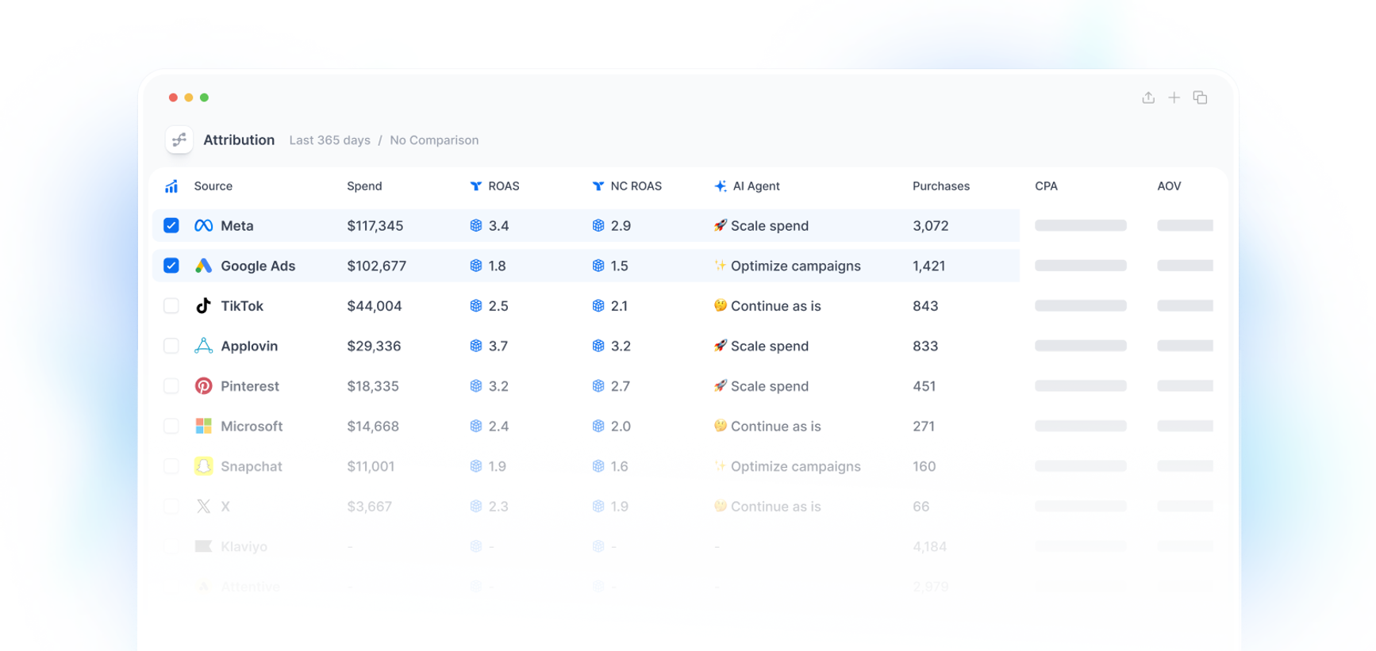1376x651 pixels.
Task: Click the Snapchat logo icon
Action: point(204,466)
